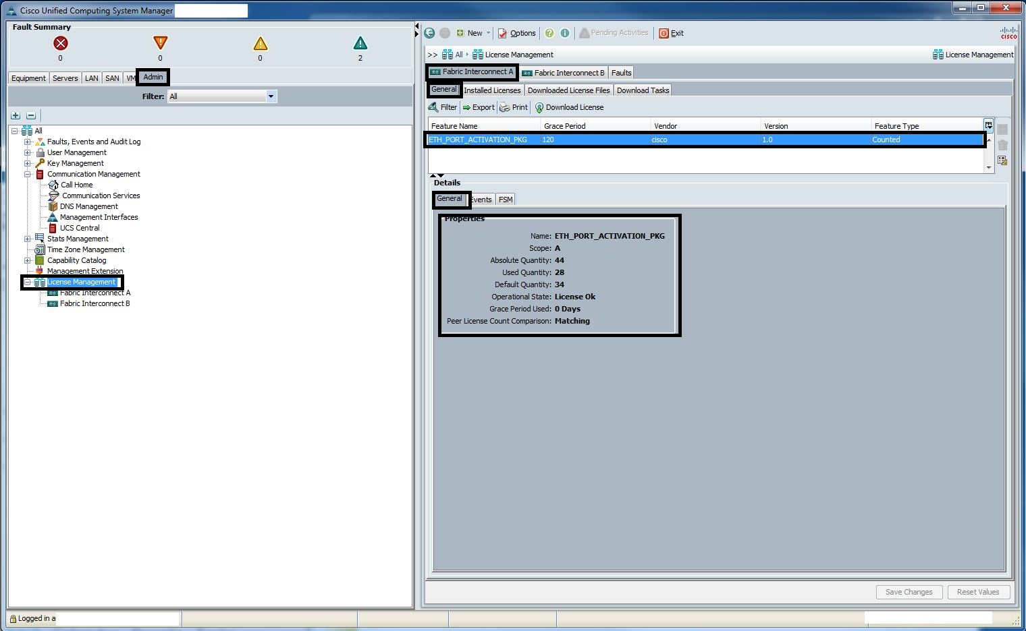Screen dimensions: 1026x631
Task: Expand the Stats Management tree node
Action: tap(28, 239)
